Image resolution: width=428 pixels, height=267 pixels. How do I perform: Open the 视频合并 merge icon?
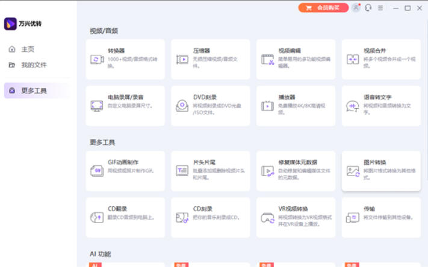point(353,59)
